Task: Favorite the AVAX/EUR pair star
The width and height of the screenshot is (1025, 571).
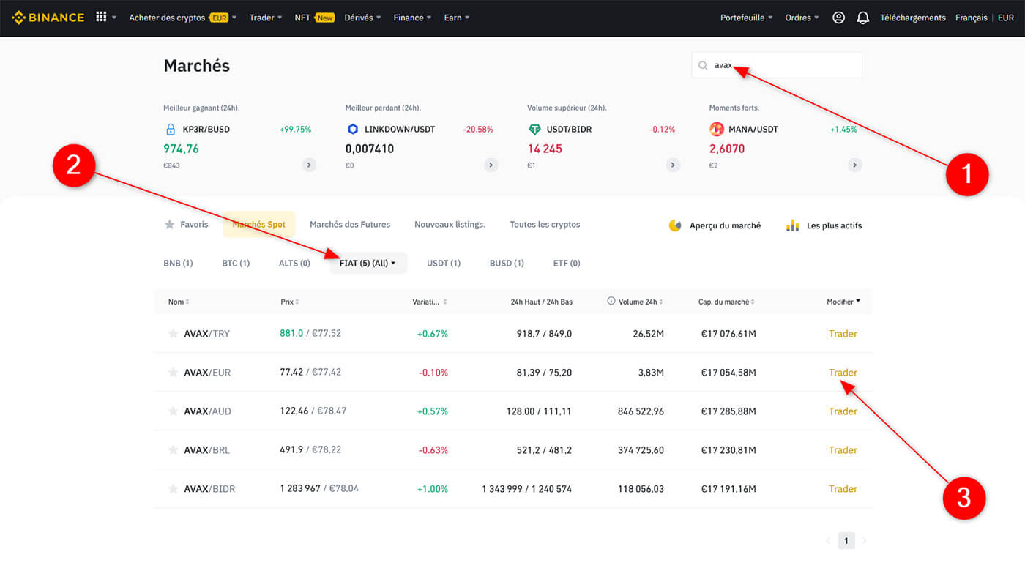Action: point(174,373)
